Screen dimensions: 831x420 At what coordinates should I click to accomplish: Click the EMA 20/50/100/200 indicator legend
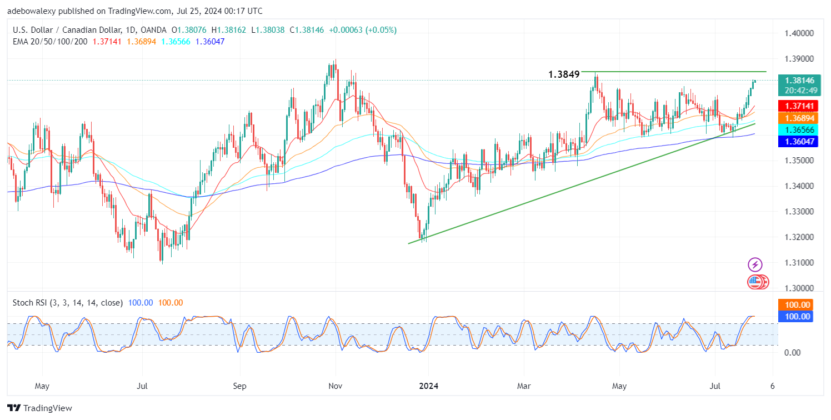(x=51, y=41)
